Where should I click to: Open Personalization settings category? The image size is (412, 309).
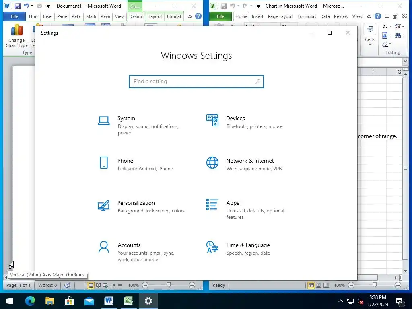[141, 206]
